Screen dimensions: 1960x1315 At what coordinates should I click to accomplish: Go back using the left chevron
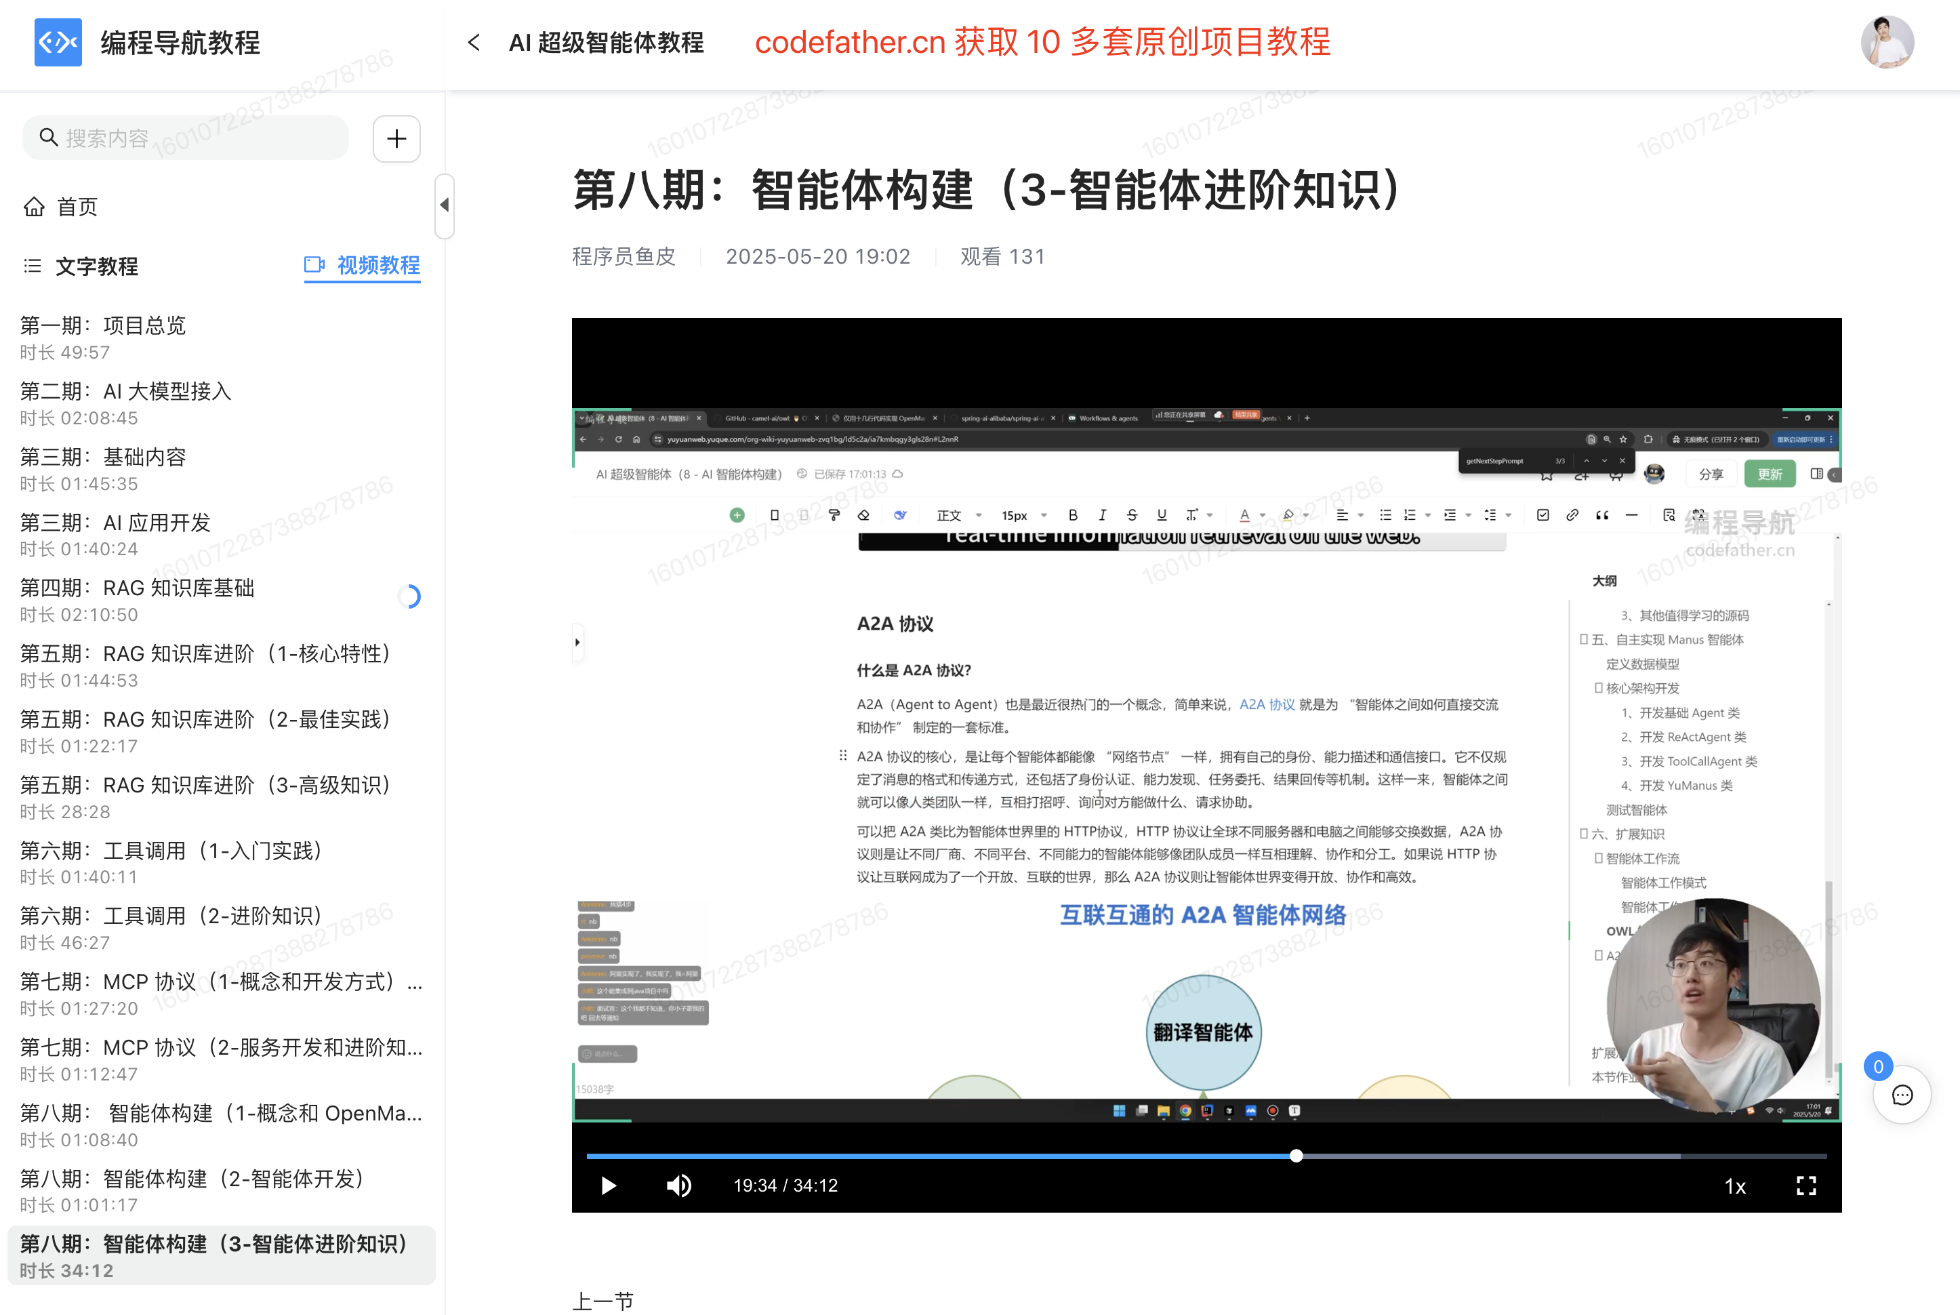point(474,43)
